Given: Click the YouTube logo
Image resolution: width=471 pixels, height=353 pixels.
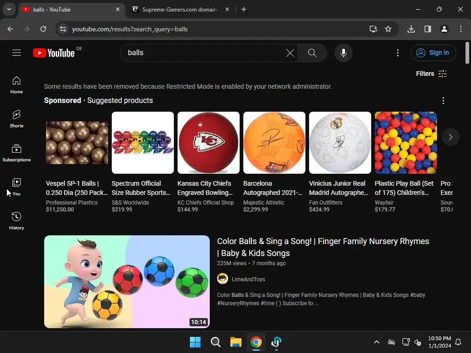Looking at the screenshot, I should (54, 53).
